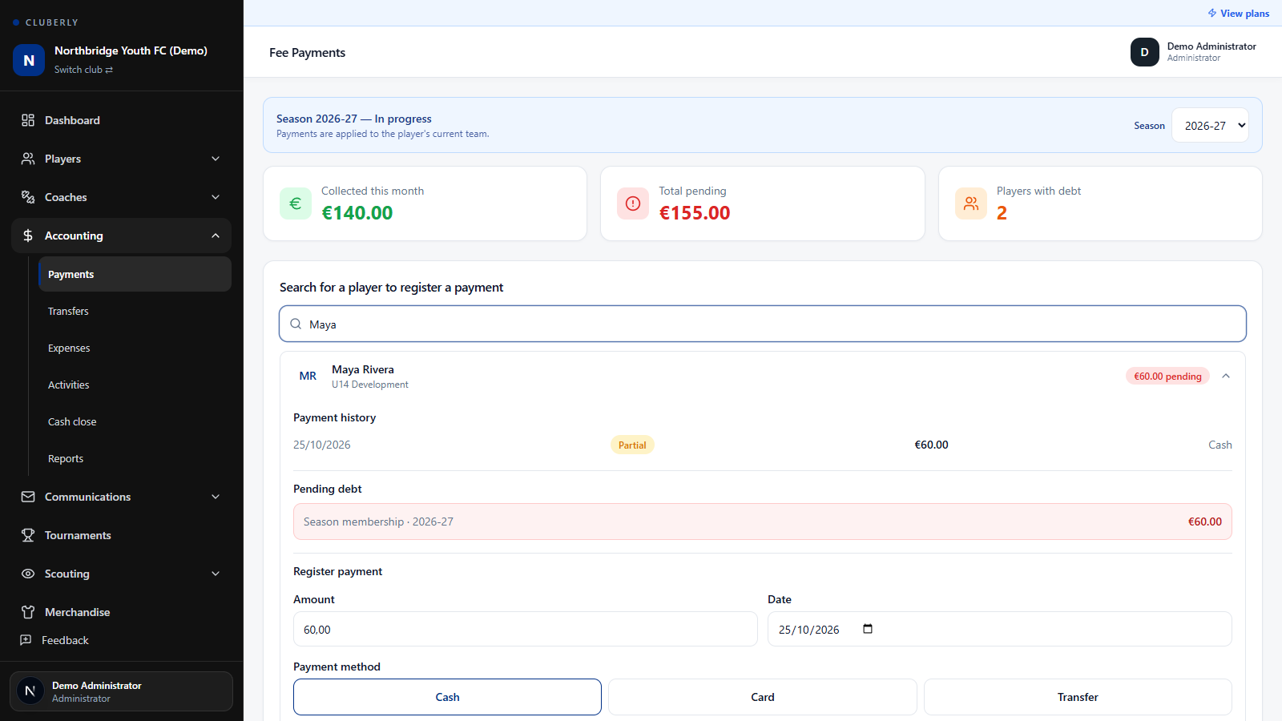Click the blue N club logo
Image resolution: width=1282 pixels, height=721 pixels.
pos(29,60)
